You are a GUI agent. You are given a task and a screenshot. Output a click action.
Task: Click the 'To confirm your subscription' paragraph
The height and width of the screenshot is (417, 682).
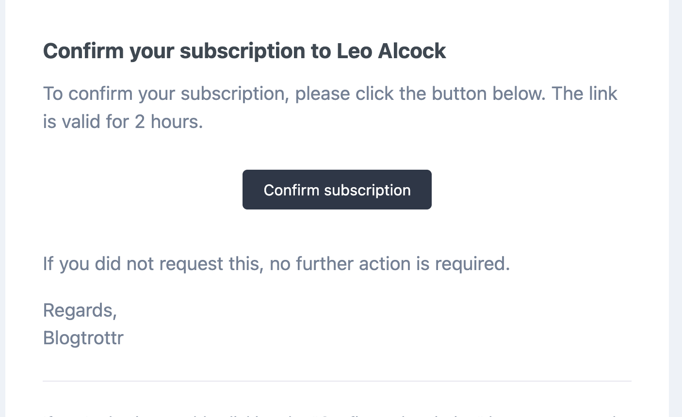pos(330,107)
